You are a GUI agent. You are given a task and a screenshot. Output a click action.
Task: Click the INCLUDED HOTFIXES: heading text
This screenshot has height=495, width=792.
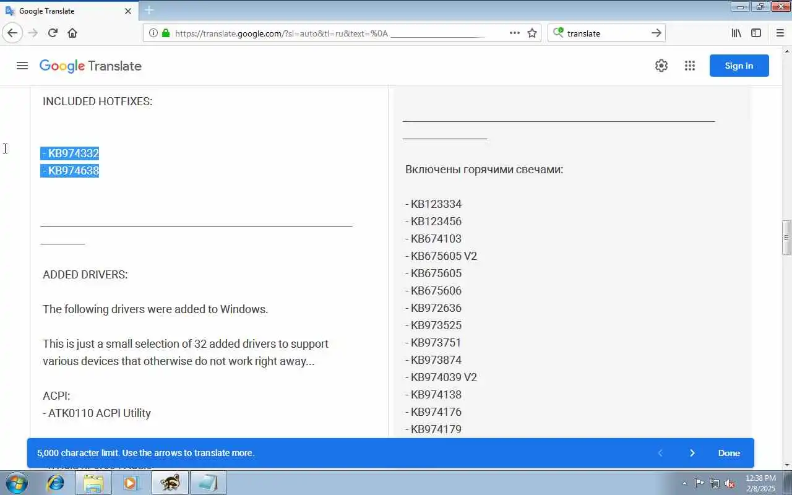click(x=97, y=101)
